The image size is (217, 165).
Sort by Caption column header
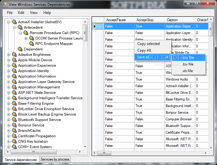click(180, 20)
